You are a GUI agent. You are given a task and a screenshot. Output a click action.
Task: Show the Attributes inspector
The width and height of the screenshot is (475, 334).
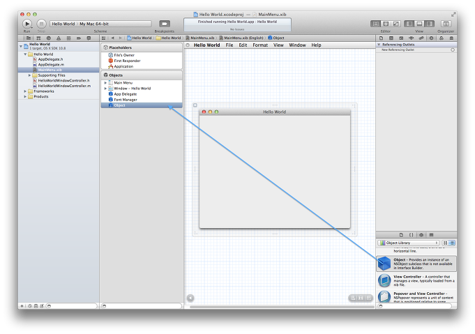point(411,38)
